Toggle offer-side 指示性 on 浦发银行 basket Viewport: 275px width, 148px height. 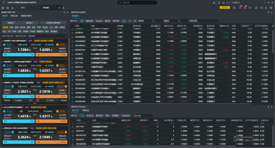coord(61,66)
